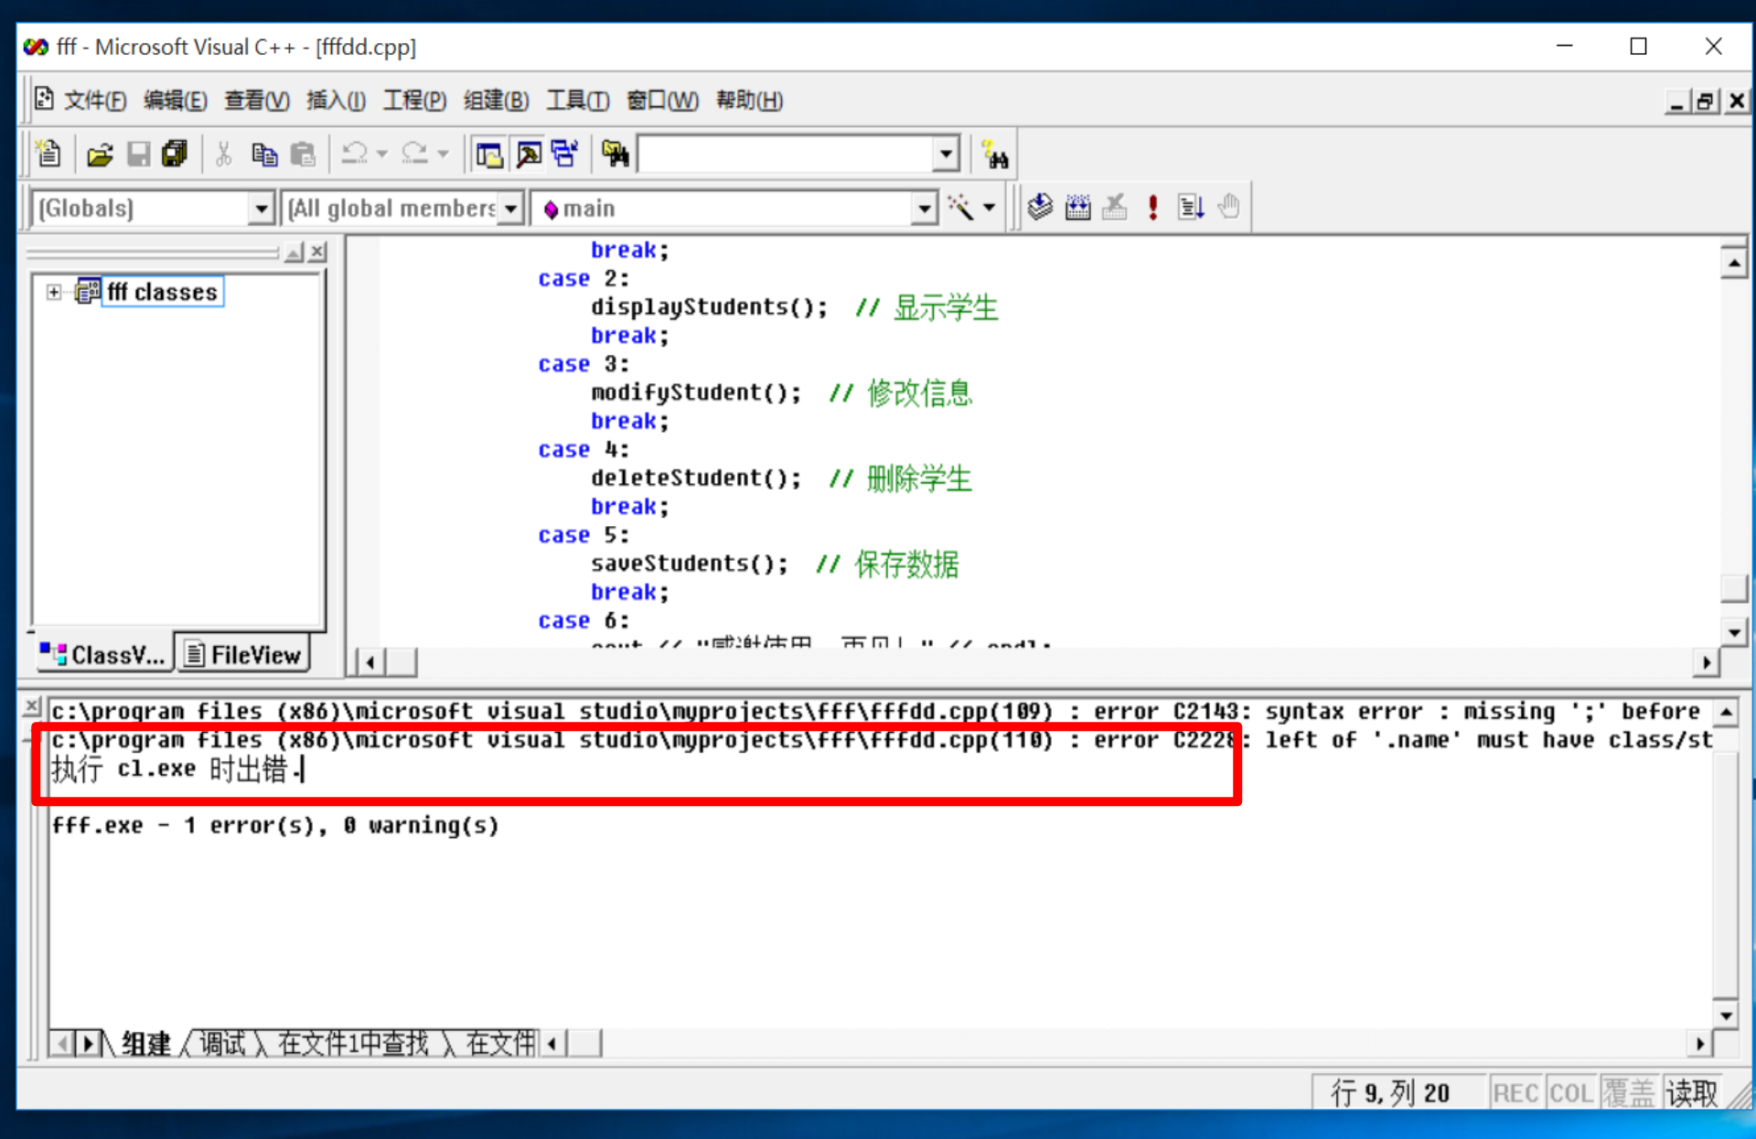Open the main function dropdown arrow

tap(925, 209)
